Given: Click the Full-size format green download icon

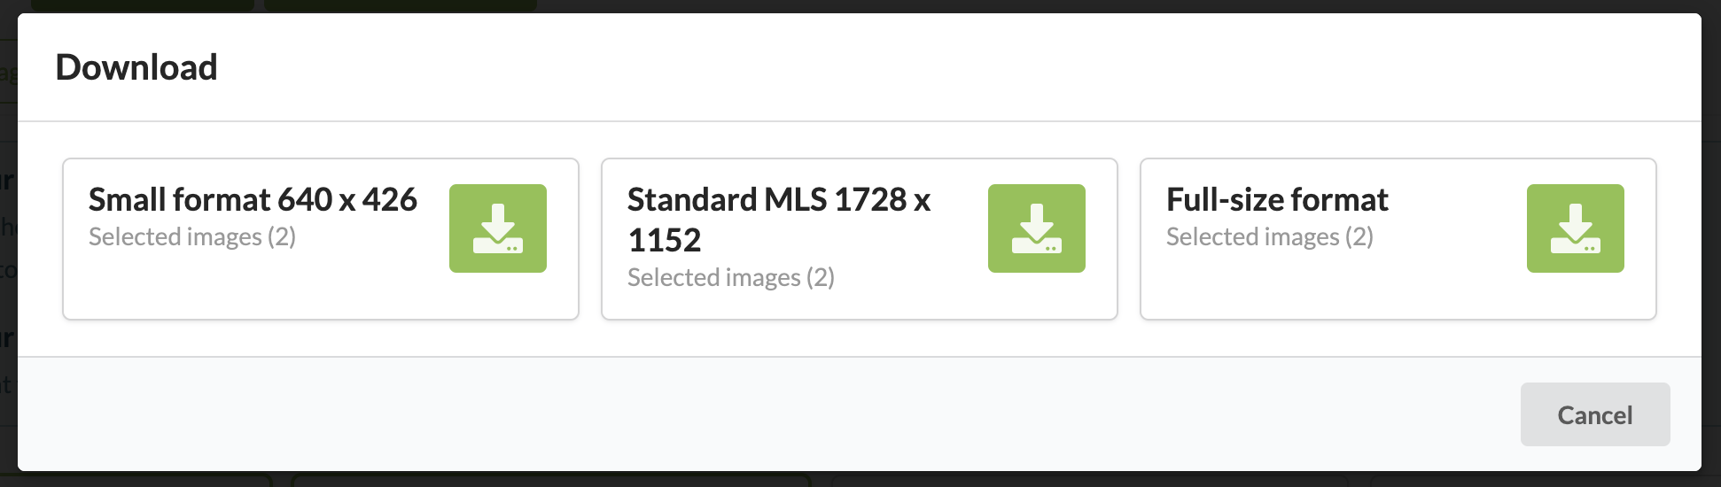Looking at the screenshot, I should point(1575,228).
